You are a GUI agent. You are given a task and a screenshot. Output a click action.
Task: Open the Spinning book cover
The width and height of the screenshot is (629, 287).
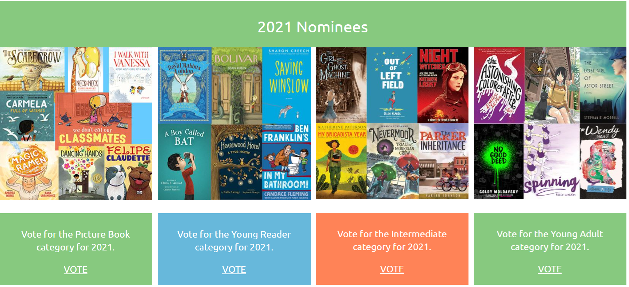coord(551,161)
